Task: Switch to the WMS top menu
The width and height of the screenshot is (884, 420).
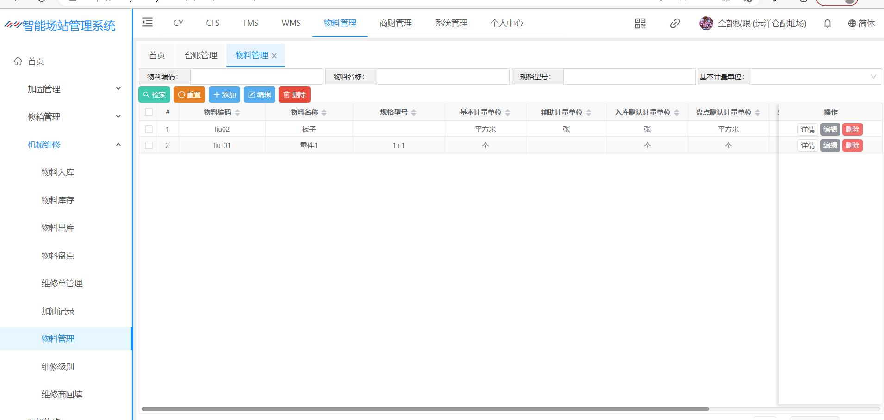Action: (291, 23)
